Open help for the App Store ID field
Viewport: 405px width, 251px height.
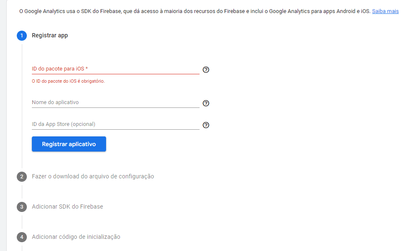point(206,125)
